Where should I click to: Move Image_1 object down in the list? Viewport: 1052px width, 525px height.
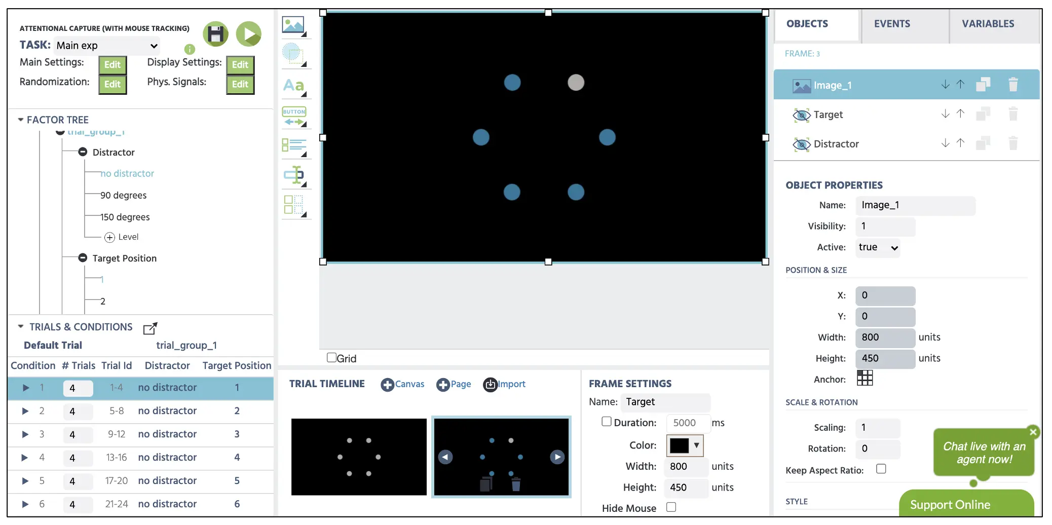click(x=945, y=84)
